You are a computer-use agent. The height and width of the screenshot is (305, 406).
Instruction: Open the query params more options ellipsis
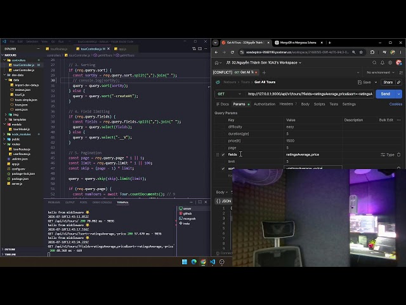pos(399,120)
